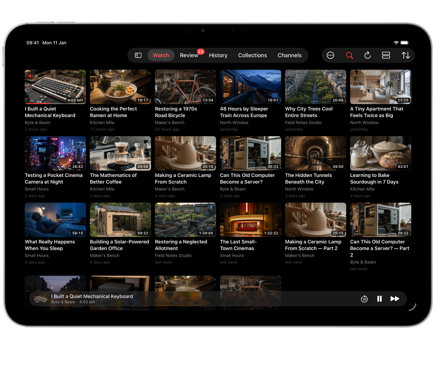Pause the currently playing video

coord(380,299)
